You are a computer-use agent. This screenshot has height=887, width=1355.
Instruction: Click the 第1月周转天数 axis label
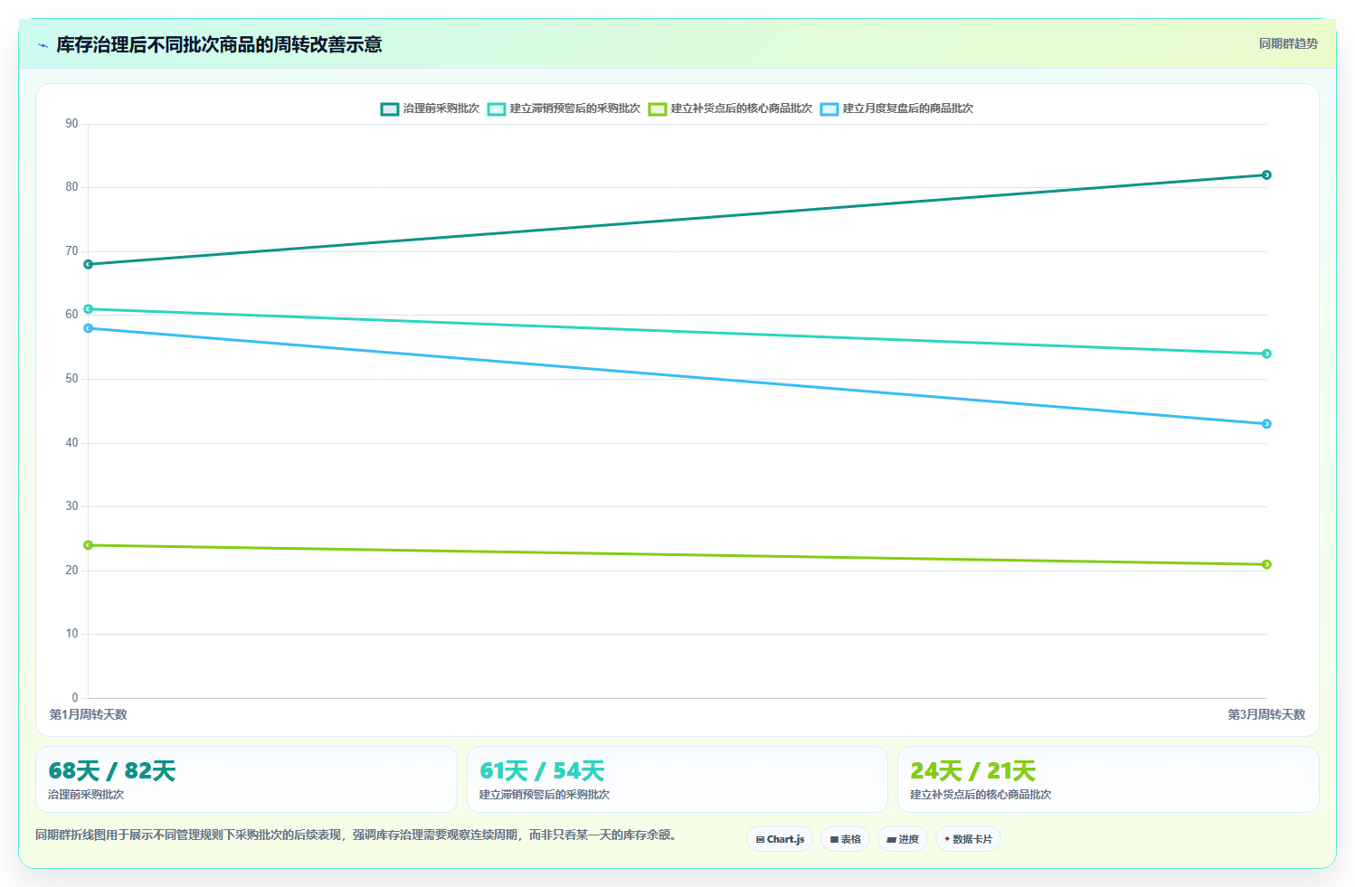point(89,714)
